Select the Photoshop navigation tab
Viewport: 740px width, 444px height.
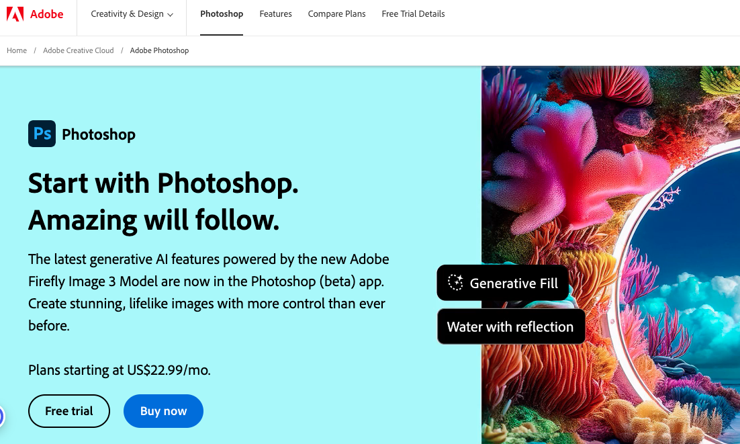[222, 14]
